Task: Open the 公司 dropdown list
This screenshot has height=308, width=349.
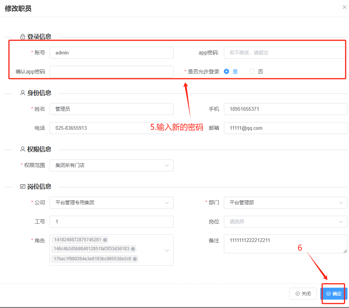Action: click(166, 202)
